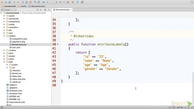Click the Synchronize toolbar icon

click(9, 2)
